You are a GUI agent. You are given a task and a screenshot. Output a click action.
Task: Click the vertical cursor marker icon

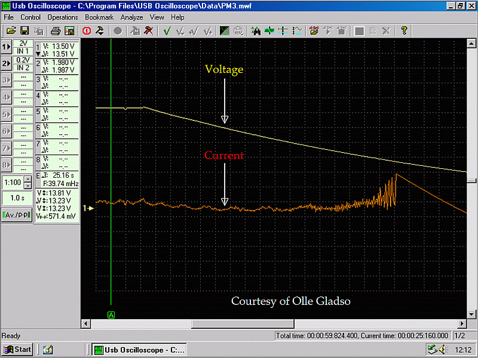click(283, 31)
